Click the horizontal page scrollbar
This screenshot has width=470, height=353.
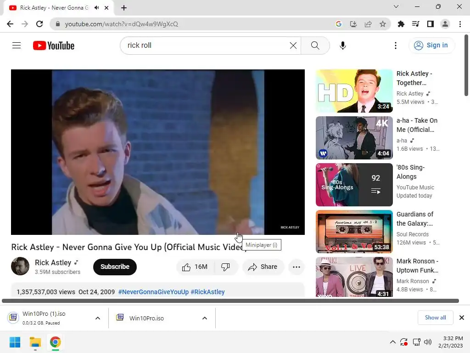pos(230,301)
